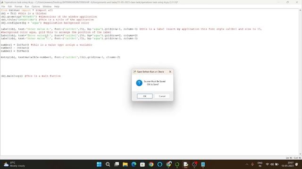Screen dimensions: 302x169
Task: Open the Help menu
Action: pos(57,7)
